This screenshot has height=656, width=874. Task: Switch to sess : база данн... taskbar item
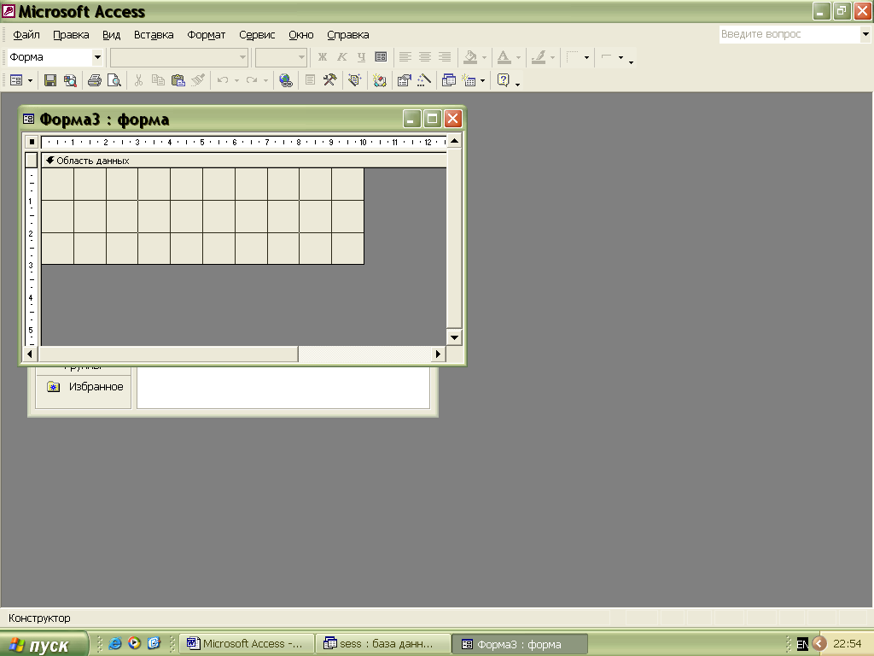[x=383, y=644]
